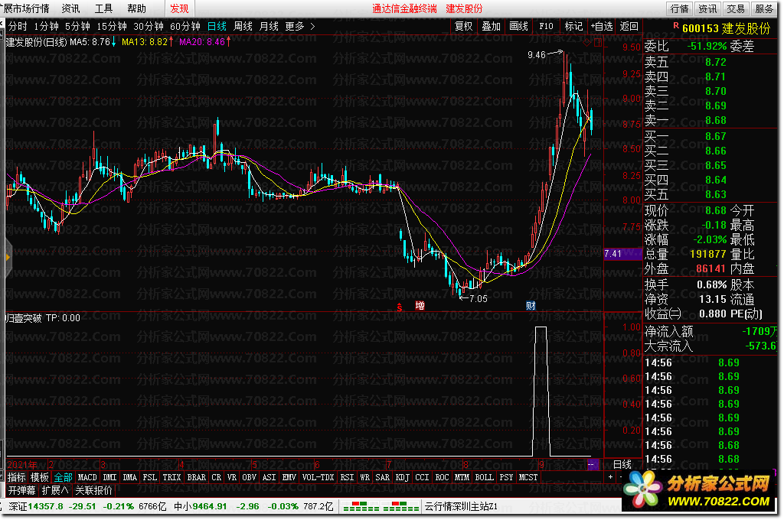Open the 日线 period selector at bottom
Screen dimensions: 784x520
pyautogui.click(x=622, y=464)
